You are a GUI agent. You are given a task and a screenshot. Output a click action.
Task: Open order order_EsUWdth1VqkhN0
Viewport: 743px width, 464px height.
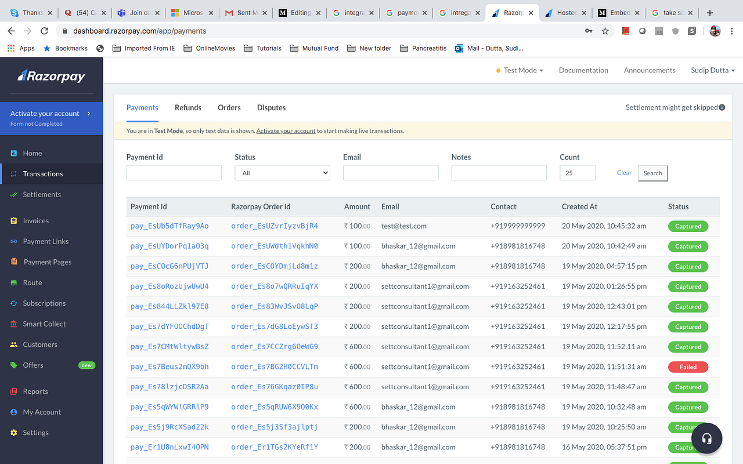coord(275,246)
